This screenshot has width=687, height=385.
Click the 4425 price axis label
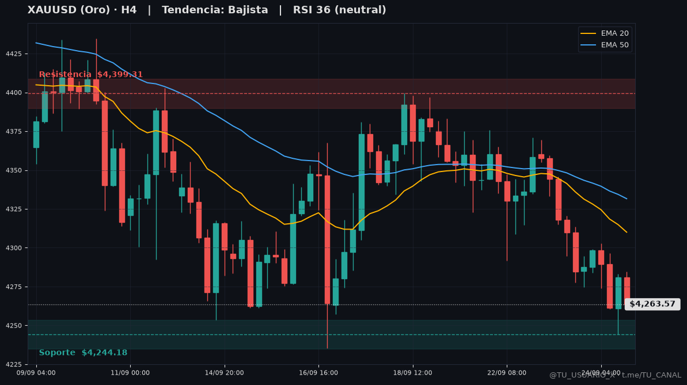point(14,54)
